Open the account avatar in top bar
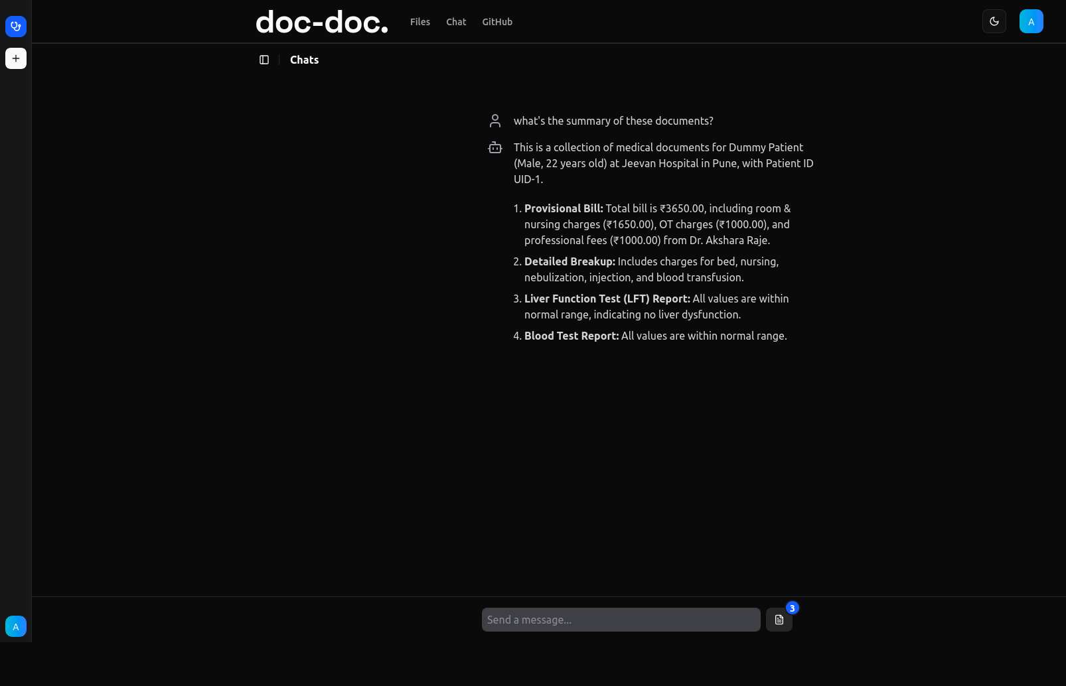The image size is (1066, 686). (x=1031, y=21)
